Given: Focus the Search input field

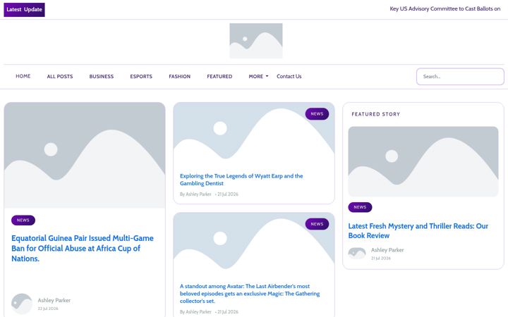Looking at the screenshot, I should click(460, 77).
